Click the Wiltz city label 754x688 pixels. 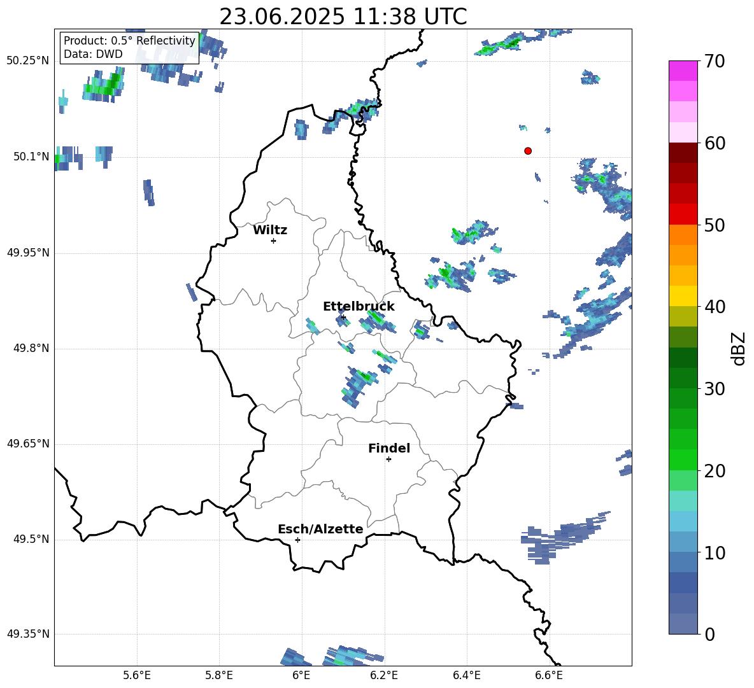(x=270, y=230)
